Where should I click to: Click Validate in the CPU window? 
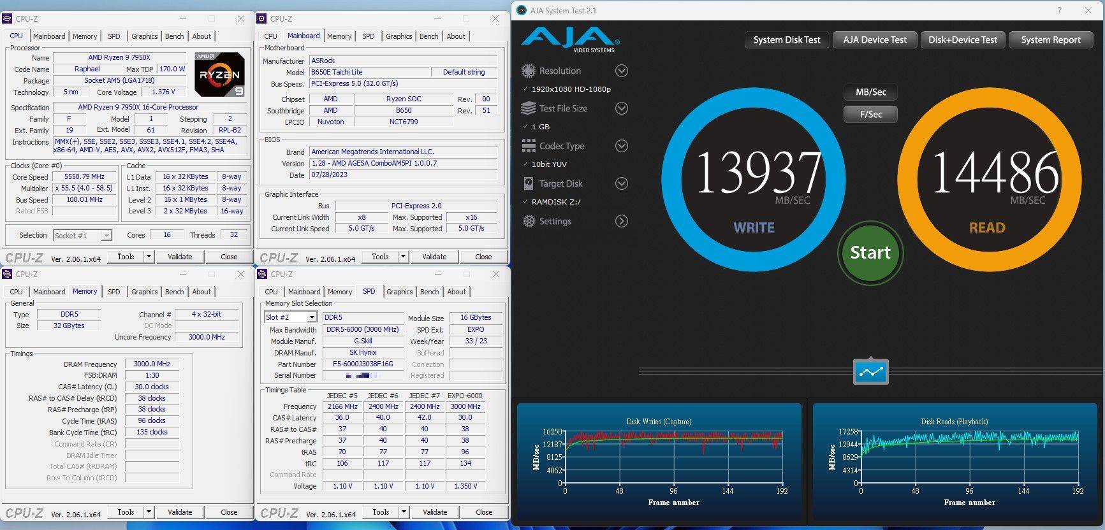tap(180, 257)
